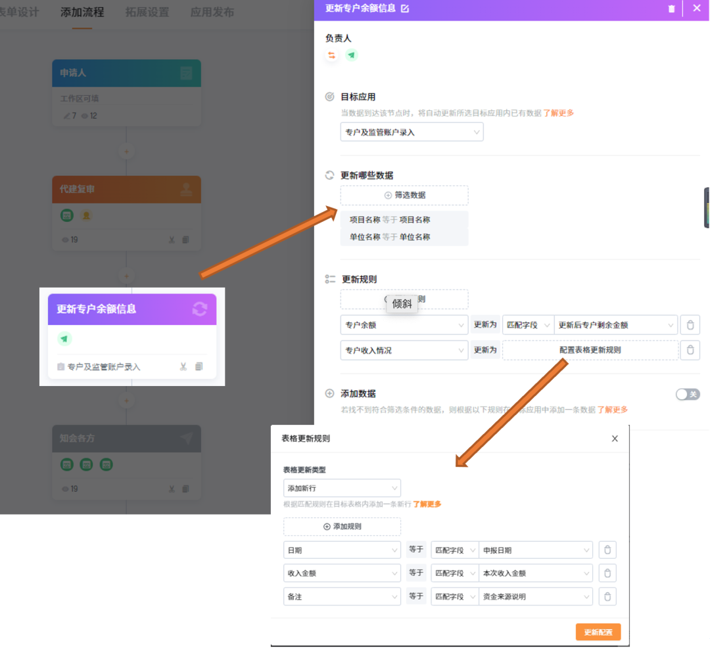This screenshot has width=710, height=650.
Task: Close the 表格更新规则 dialog
Action: [615, 439]
